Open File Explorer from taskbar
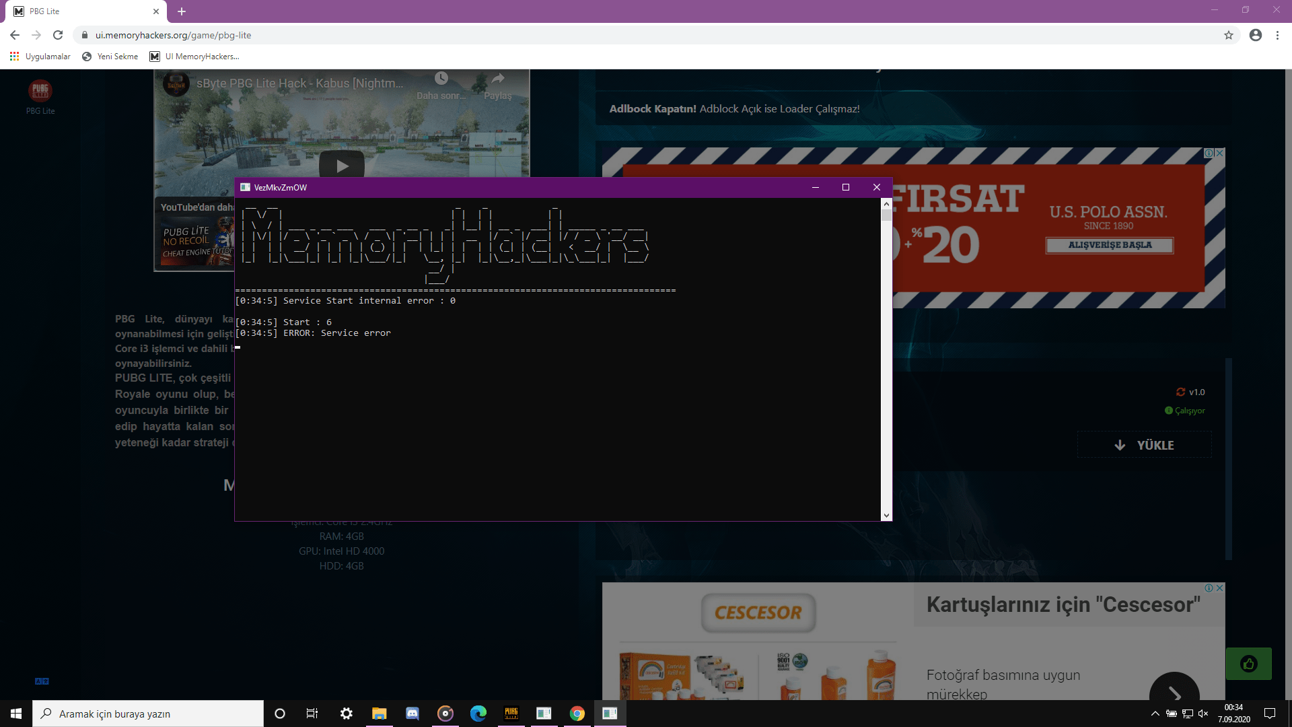1292x727 pixels. (380, 714)
